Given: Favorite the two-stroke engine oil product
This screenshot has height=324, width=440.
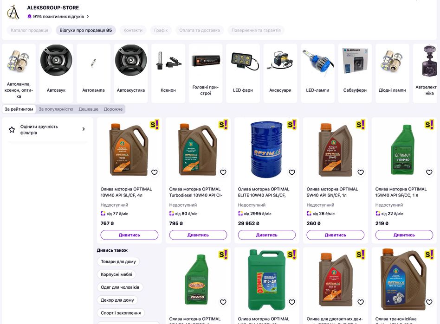Looking at the screenshot, I should click(x=361, y=302).
